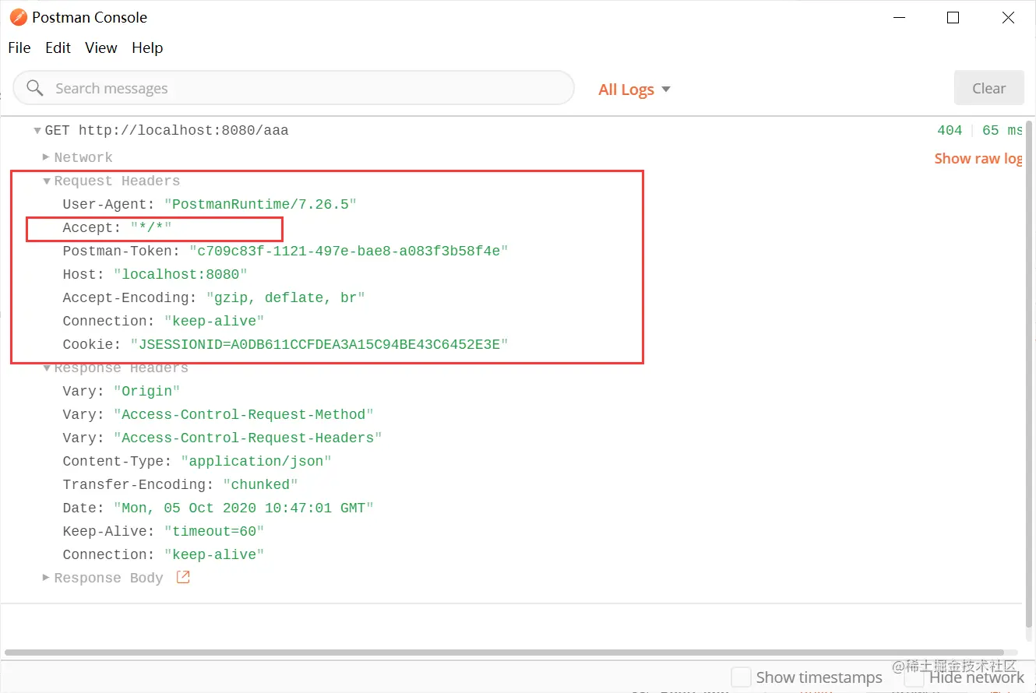This screenshot has width=1036, height=693.
Task: Click the Keep-Alive "timeout=60" row
Action: click(x=164, y=531)
